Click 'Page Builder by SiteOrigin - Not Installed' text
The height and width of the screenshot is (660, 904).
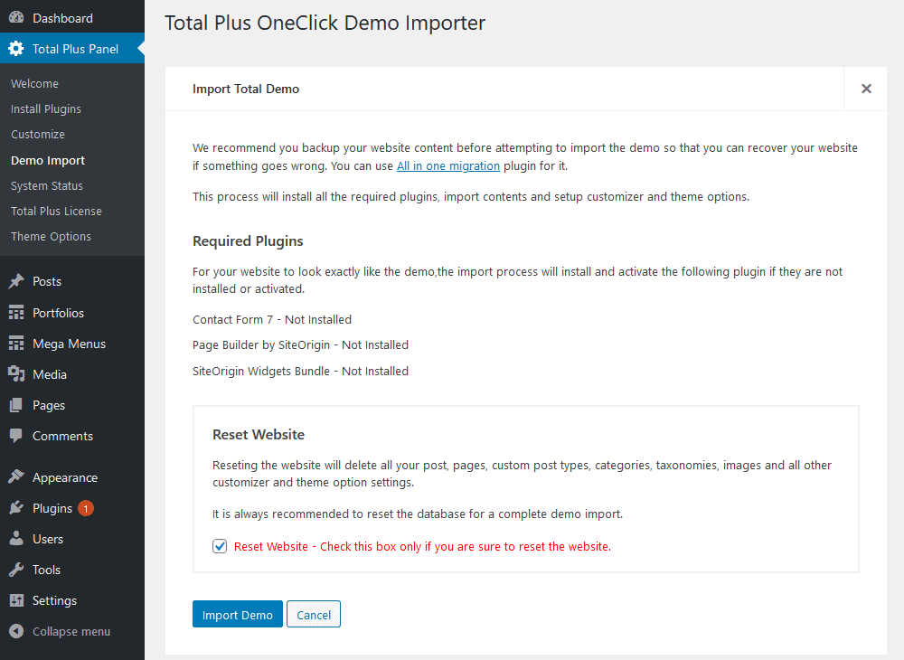(x=300, y=344)
